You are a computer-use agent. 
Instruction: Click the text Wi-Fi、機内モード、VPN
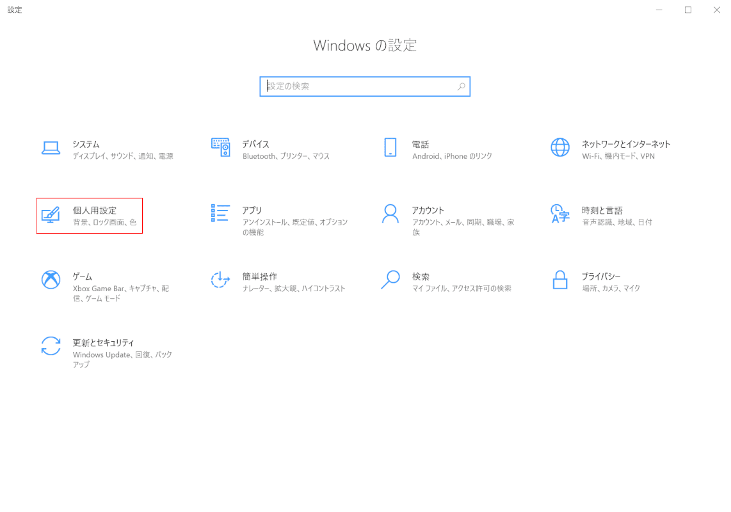pyautogui.click(x=618, y=156)
